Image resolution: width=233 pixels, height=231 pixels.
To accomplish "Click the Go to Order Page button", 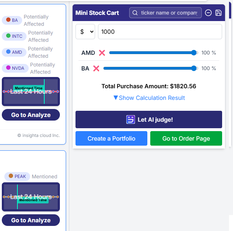I will tap(186, 138).
